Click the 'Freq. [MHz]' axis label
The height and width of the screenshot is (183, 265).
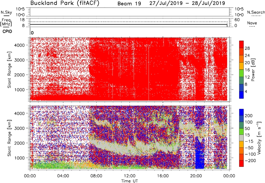(6, 22)
